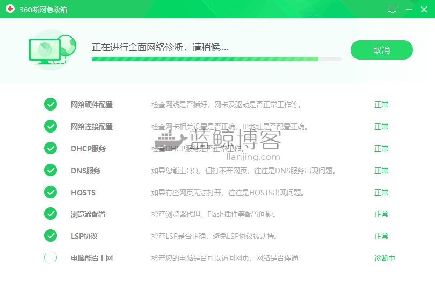Screen dimensions: 435x287
Task: Click the network diagnosis progress bar
Action: tap(216, 59)
